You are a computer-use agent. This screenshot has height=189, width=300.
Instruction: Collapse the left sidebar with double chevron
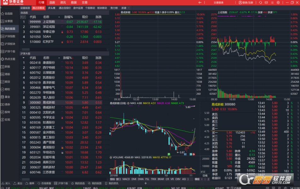[1, 8]
